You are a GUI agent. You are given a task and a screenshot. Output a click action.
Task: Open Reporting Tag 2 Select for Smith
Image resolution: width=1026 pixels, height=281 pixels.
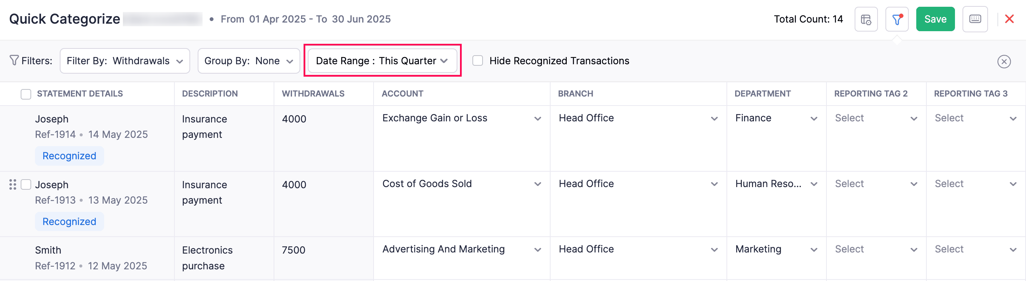(x=875, y=249)
